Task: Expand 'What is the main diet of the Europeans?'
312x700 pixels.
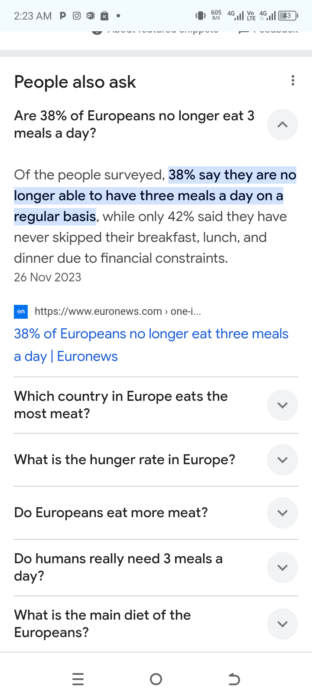Action: click(x=282, y=624)
